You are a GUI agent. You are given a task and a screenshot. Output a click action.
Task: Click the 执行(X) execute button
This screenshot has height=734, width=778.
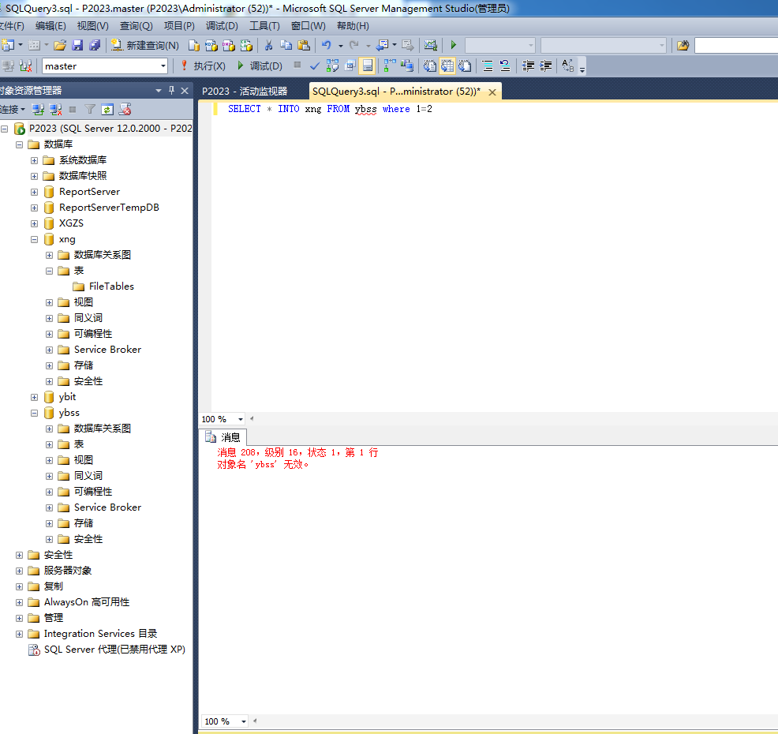click(x=203, y=66)
